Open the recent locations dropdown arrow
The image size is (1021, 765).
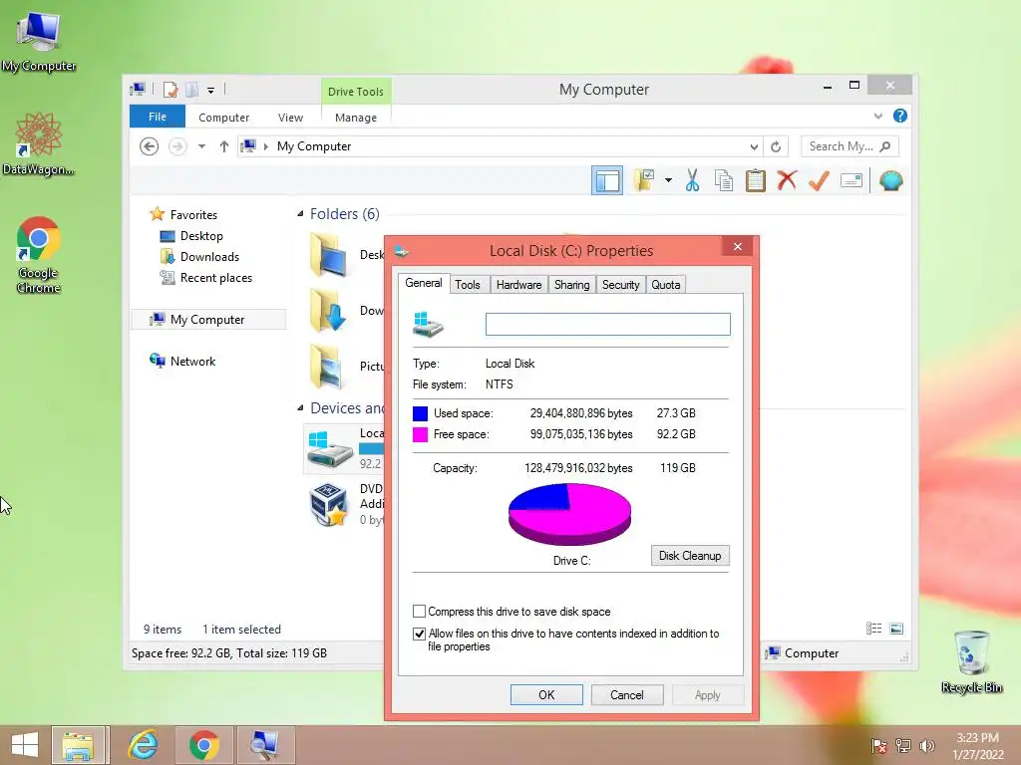tap(201, 146)
